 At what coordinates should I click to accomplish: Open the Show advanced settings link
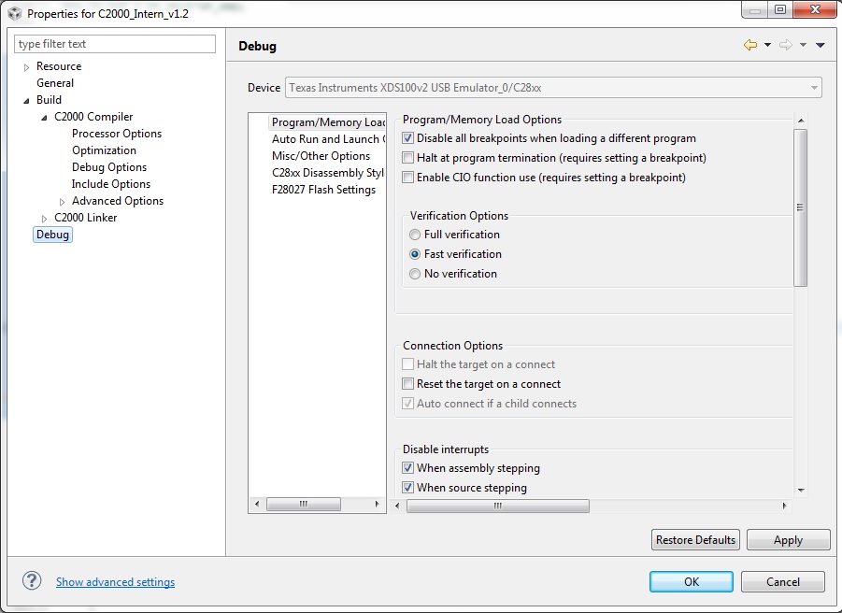pos(115,581)
